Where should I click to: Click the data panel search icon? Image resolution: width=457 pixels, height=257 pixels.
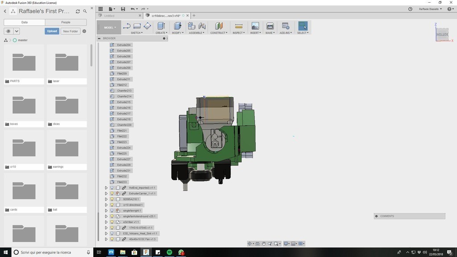coord(85,11)
